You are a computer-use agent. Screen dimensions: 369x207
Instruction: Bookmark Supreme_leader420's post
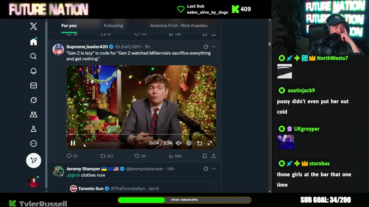pos(205,156)
